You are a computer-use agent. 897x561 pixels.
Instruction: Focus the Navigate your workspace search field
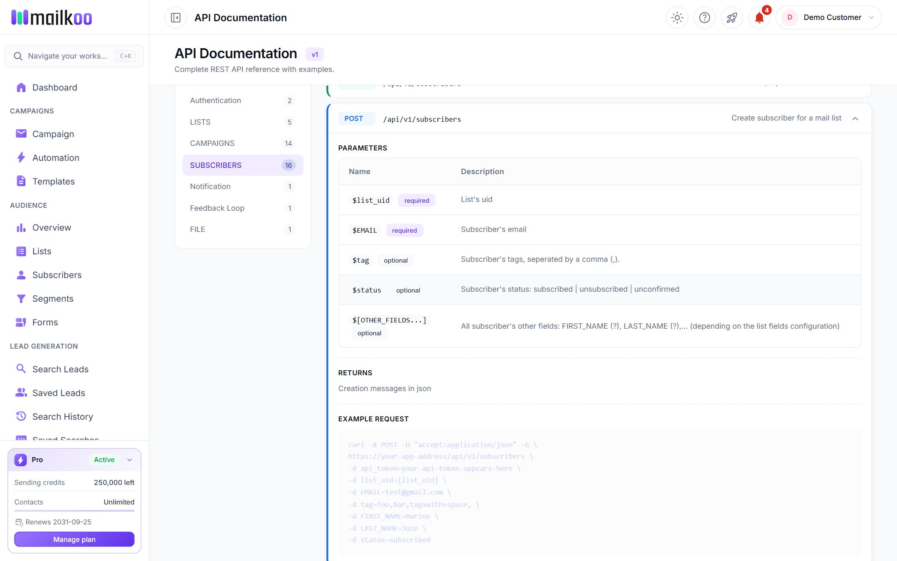74,56
